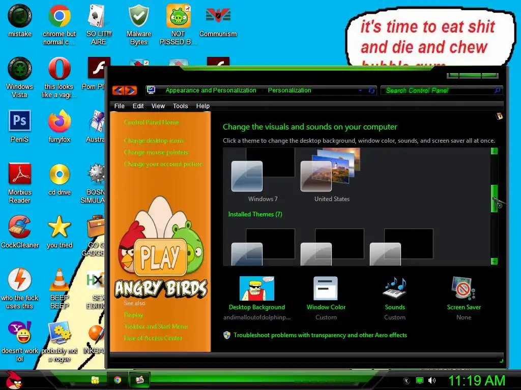Screen dimensions: 521x390
Task: Open Screen Saver settings
Action: [x=464, y=299]
